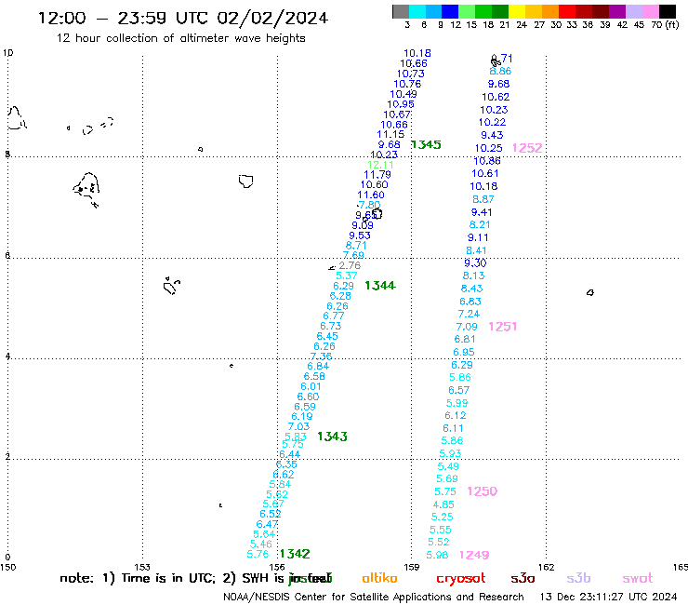The height and width of the screenshot is (605, 688).
Task: Click the 's3a' satellite legend label
Action: click(x=523, y=579)
